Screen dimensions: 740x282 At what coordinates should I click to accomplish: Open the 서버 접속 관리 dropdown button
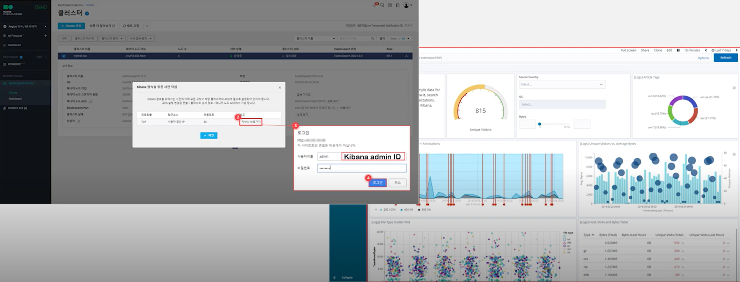(x=140, y=38)
